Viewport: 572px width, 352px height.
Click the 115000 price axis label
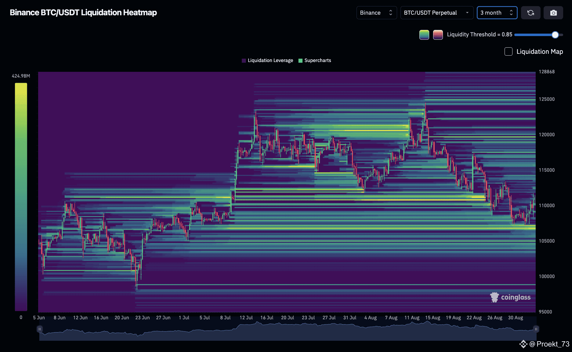click(547, 170)
